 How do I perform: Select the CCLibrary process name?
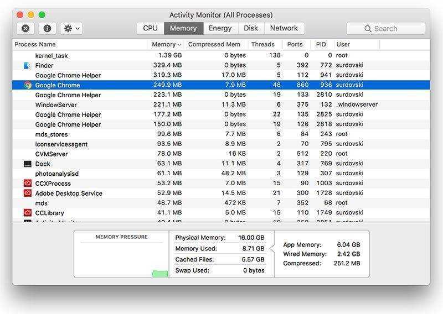pos(50,213)
